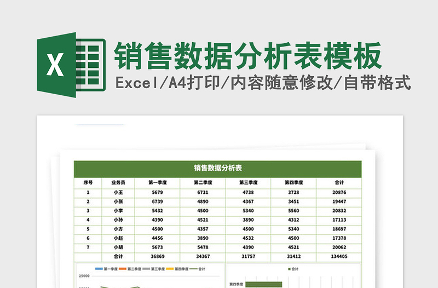Viewport: 438px width, 288px height.
Task: Select cell with value 3728
Action: tap(293, 193)
